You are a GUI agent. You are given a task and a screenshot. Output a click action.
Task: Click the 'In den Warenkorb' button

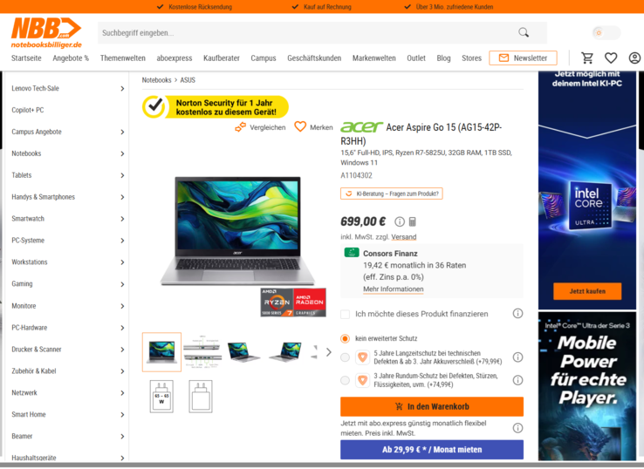pos(432,406)
